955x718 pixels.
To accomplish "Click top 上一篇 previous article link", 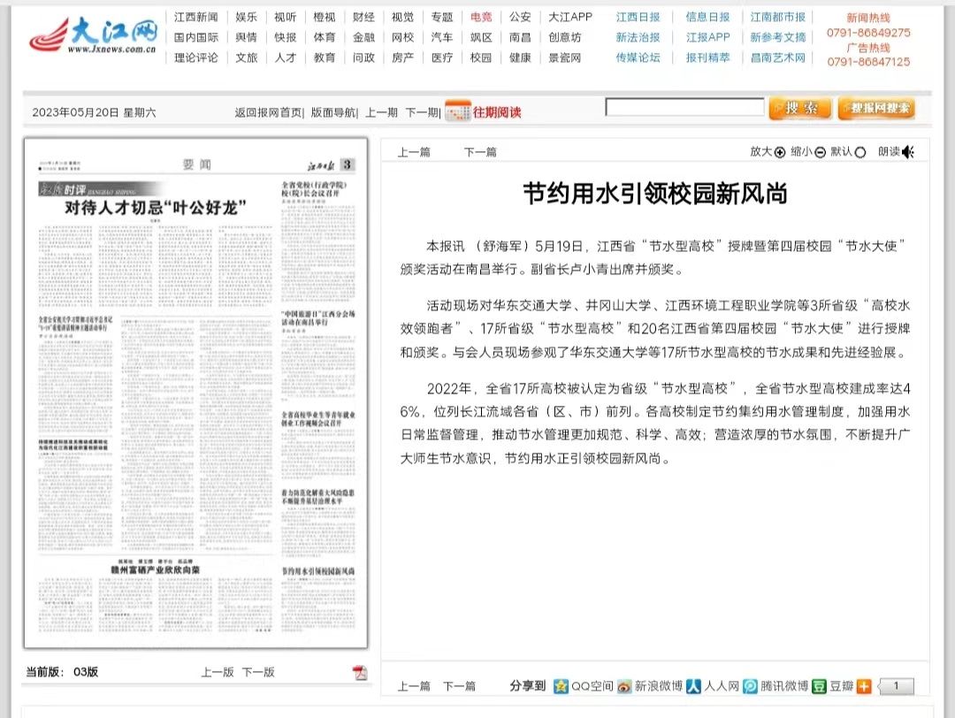I will click(414, 152).
